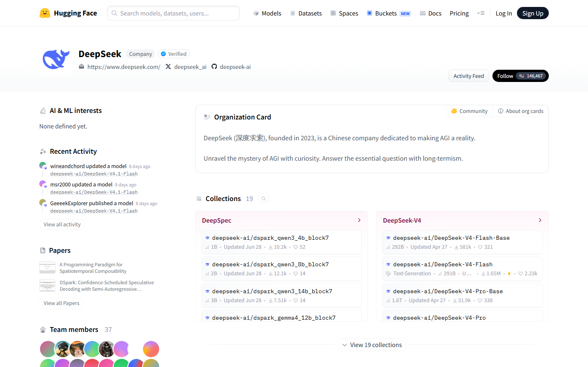Open About org cards
The width and height of the screenshot is (588, 367).
pyautogui.click(x=521, y=111)
